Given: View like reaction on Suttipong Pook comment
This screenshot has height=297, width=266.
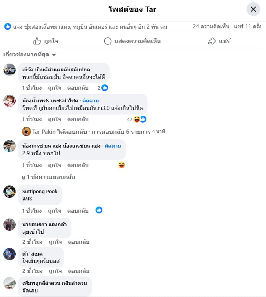Looking at the screenshot, I should coord(99,210).
